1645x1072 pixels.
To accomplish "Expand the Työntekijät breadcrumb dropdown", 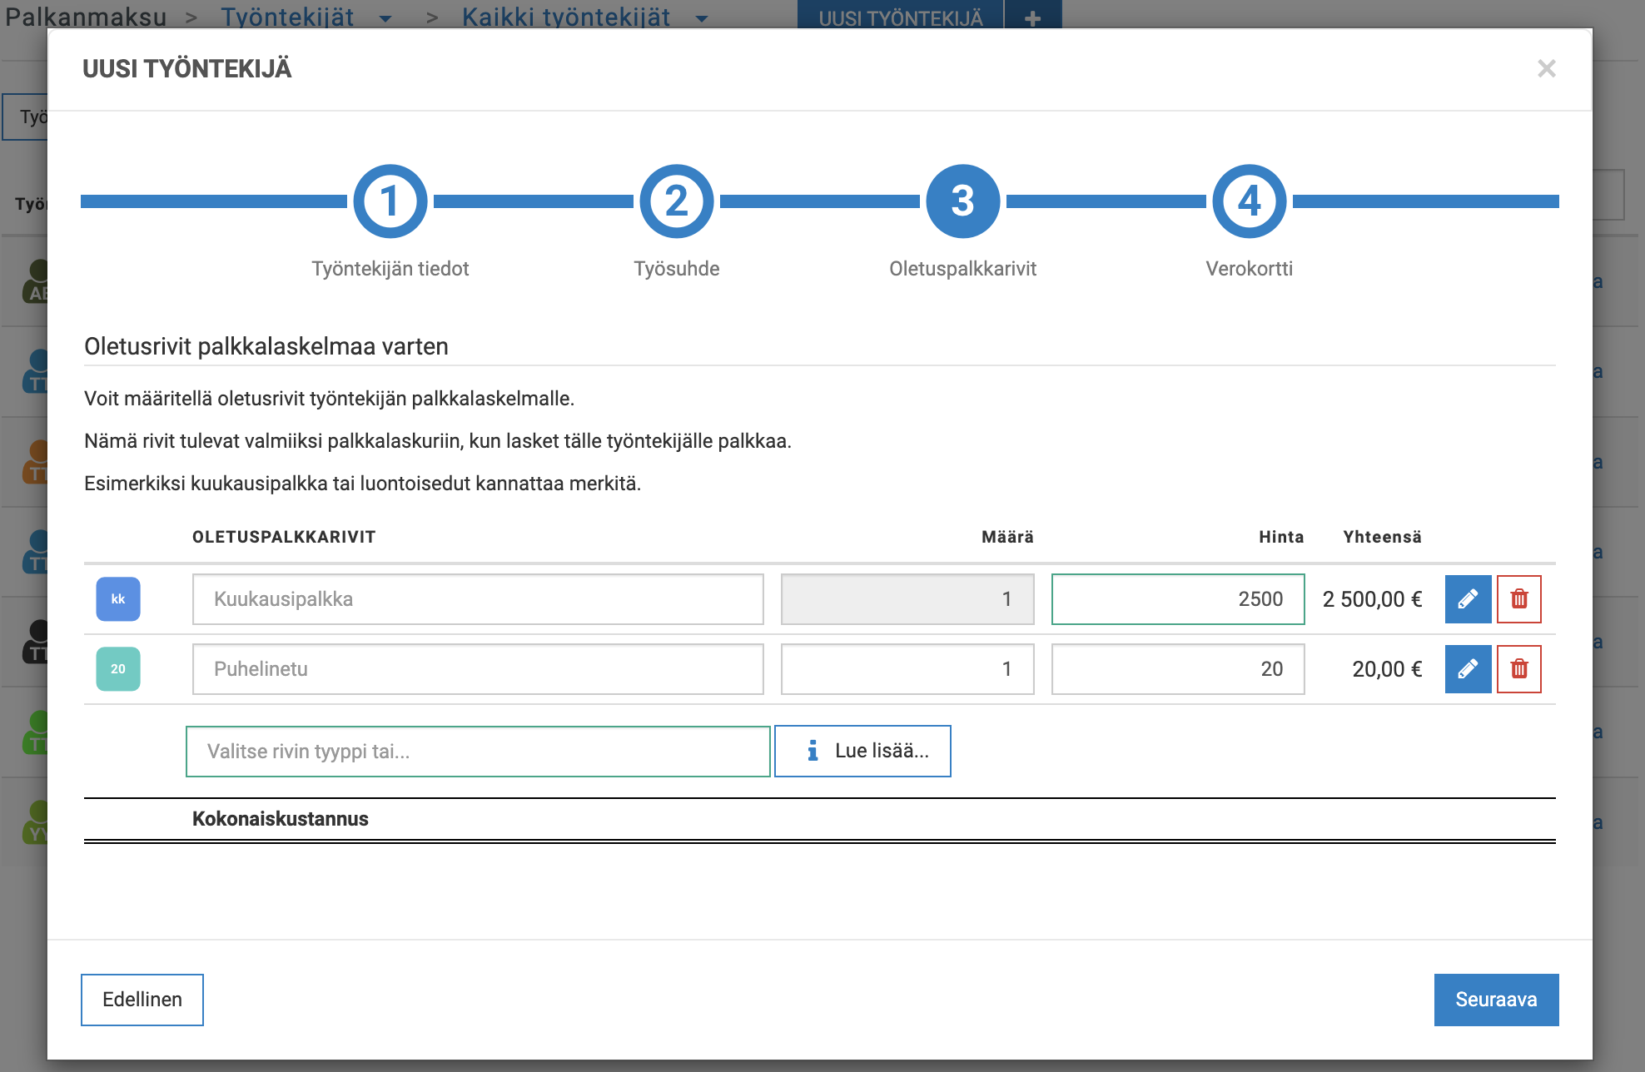I will tap(385, 18).
